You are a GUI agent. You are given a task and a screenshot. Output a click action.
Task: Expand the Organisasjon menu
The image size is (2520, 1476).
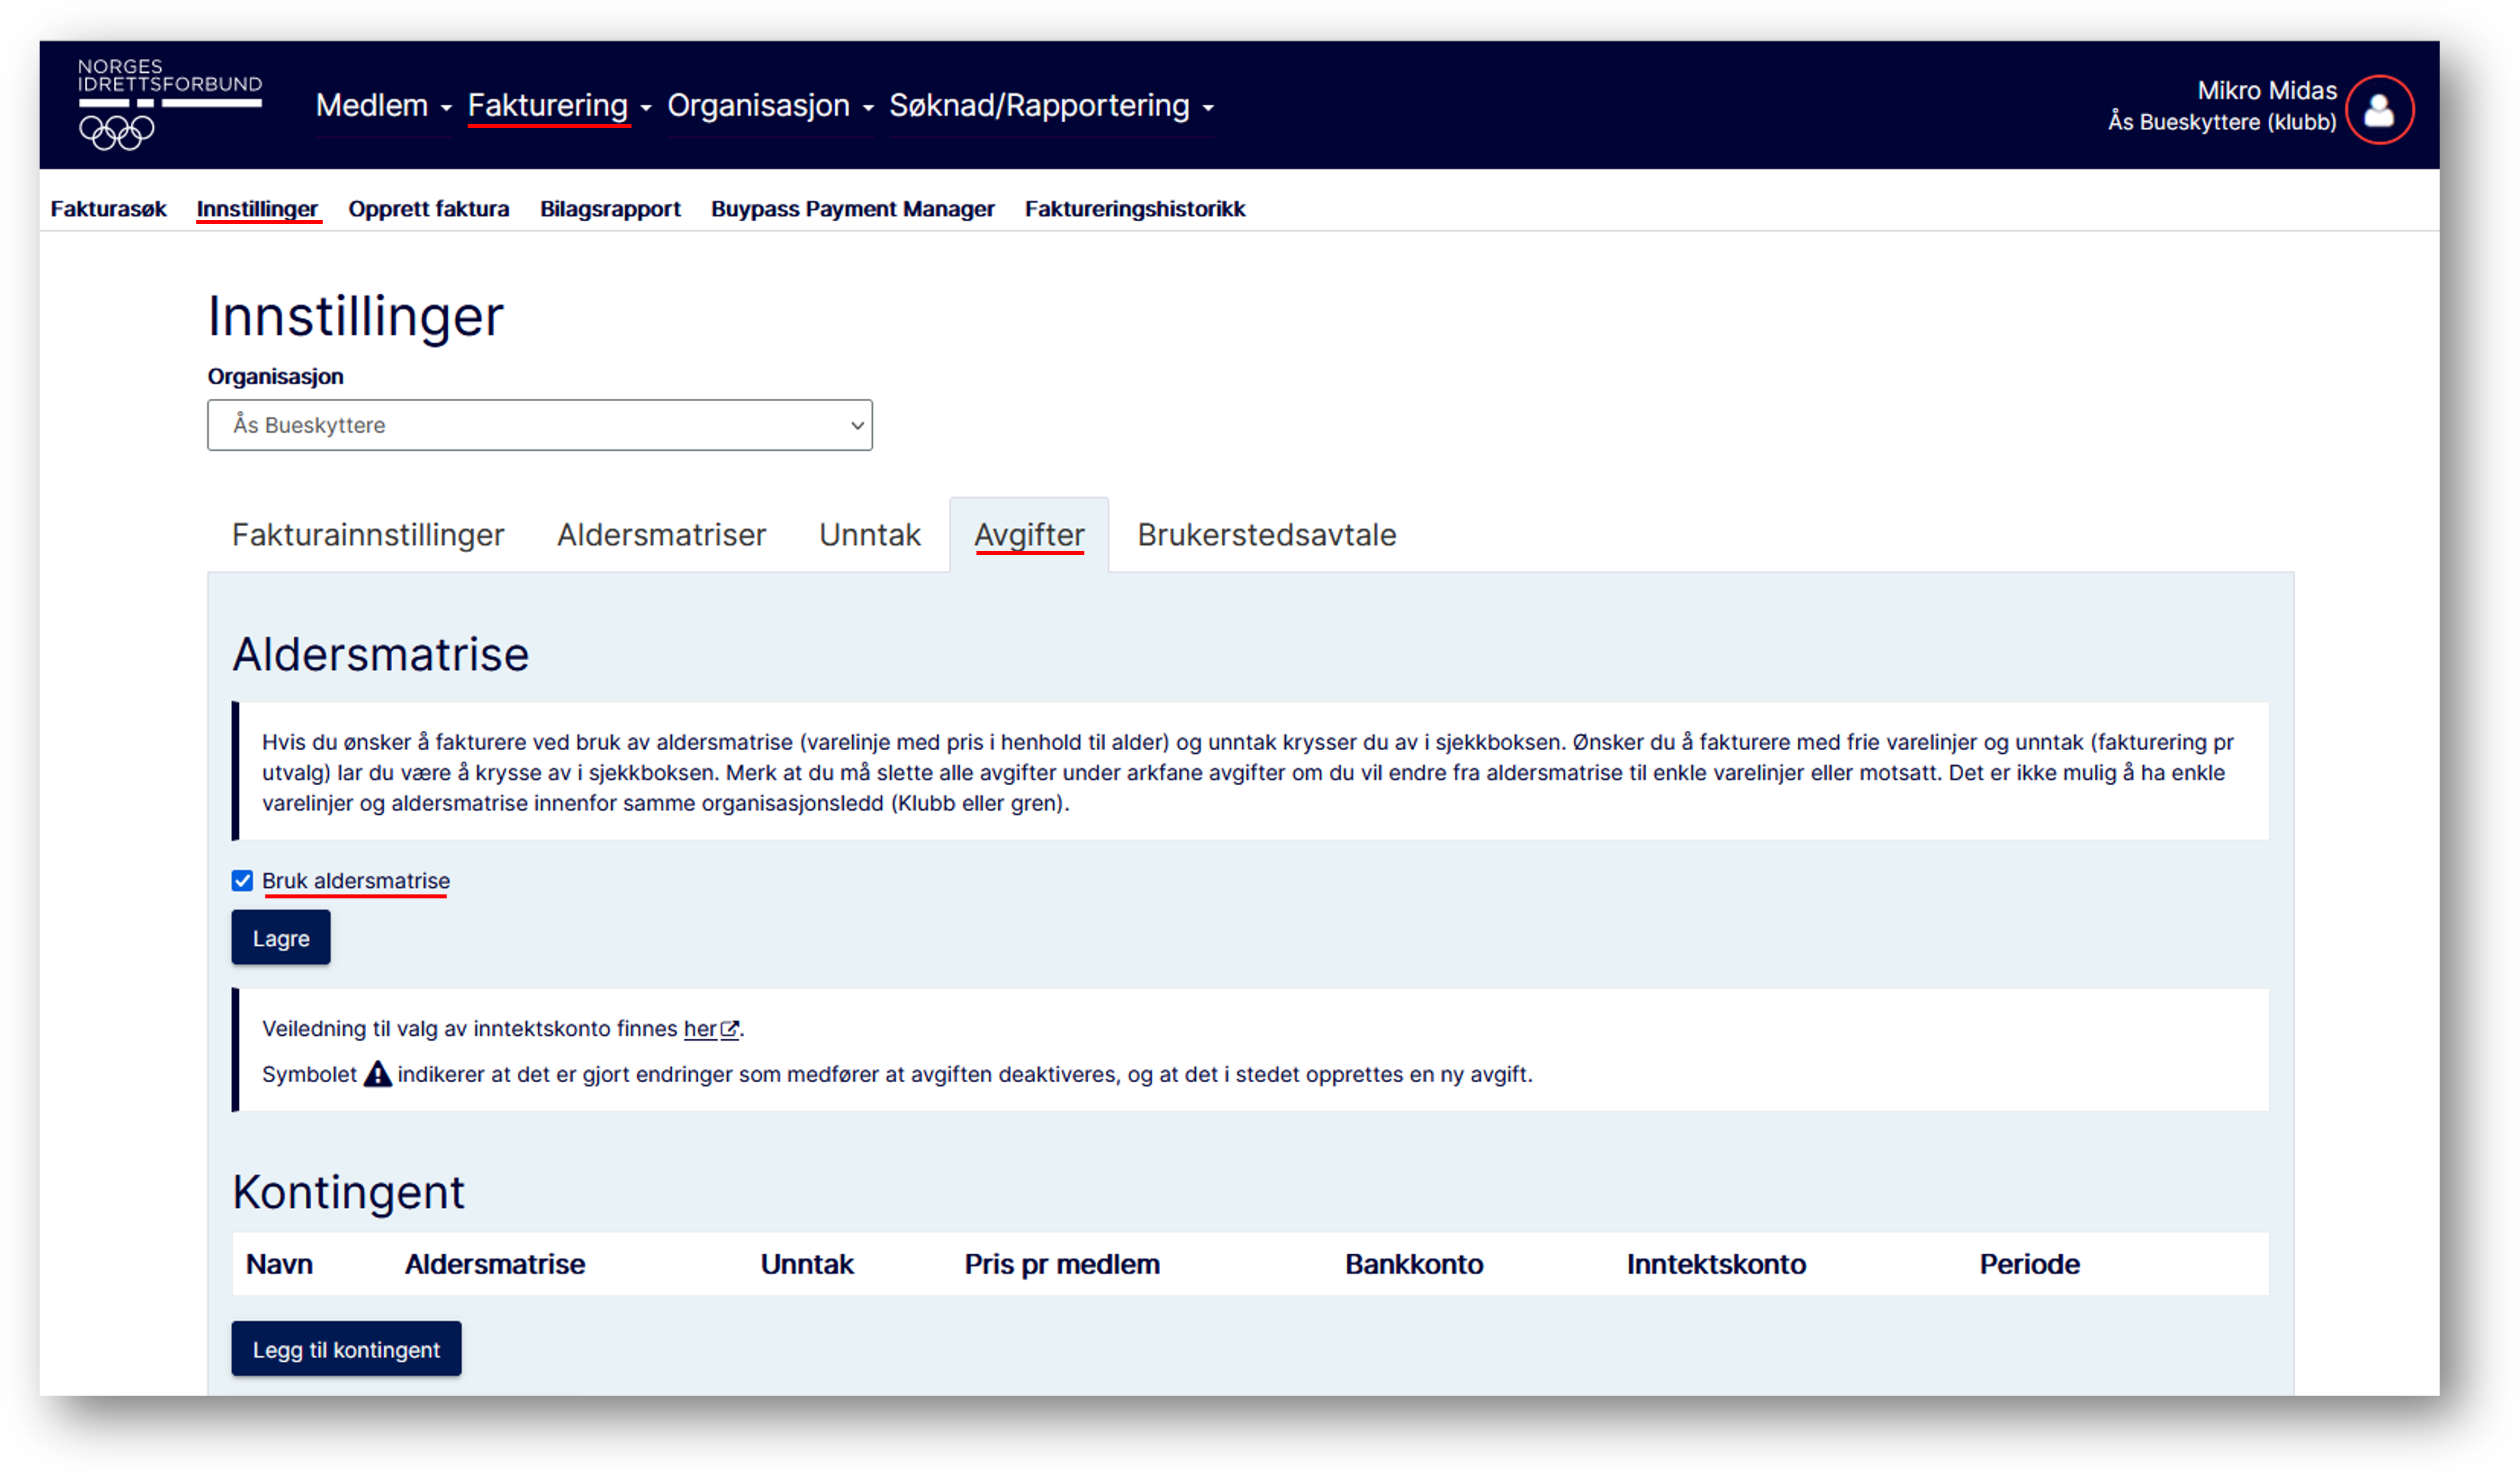(770, 106)
